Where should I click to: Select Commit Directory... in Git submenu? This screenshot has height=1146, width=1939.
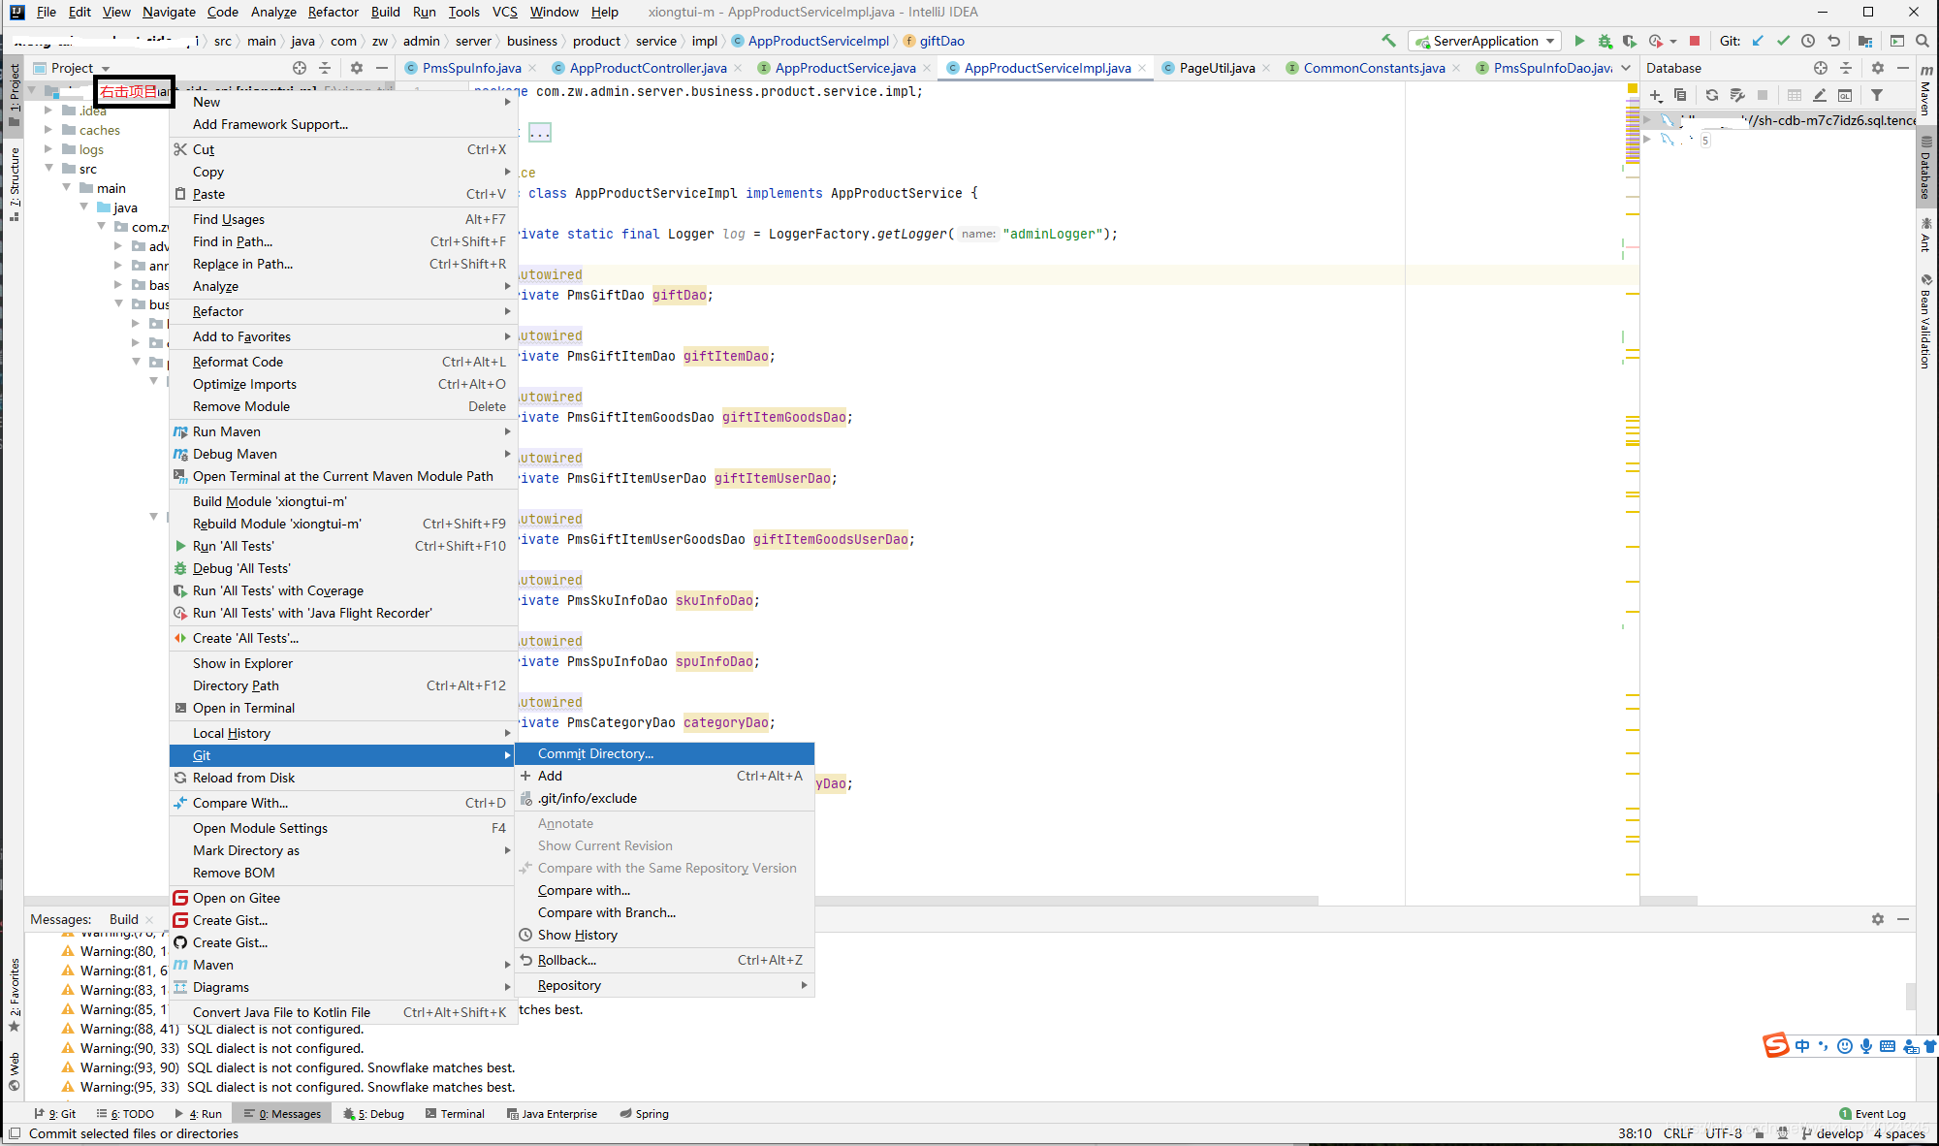664,753
